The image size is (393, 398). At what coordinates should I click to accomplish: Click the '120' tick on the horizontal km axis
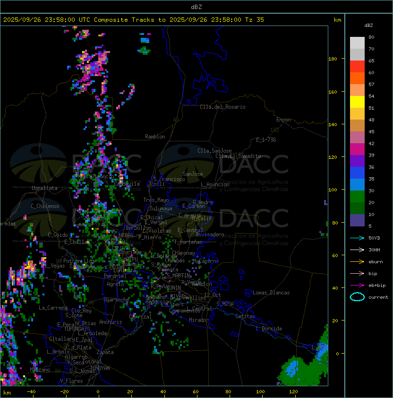point(293,392)
